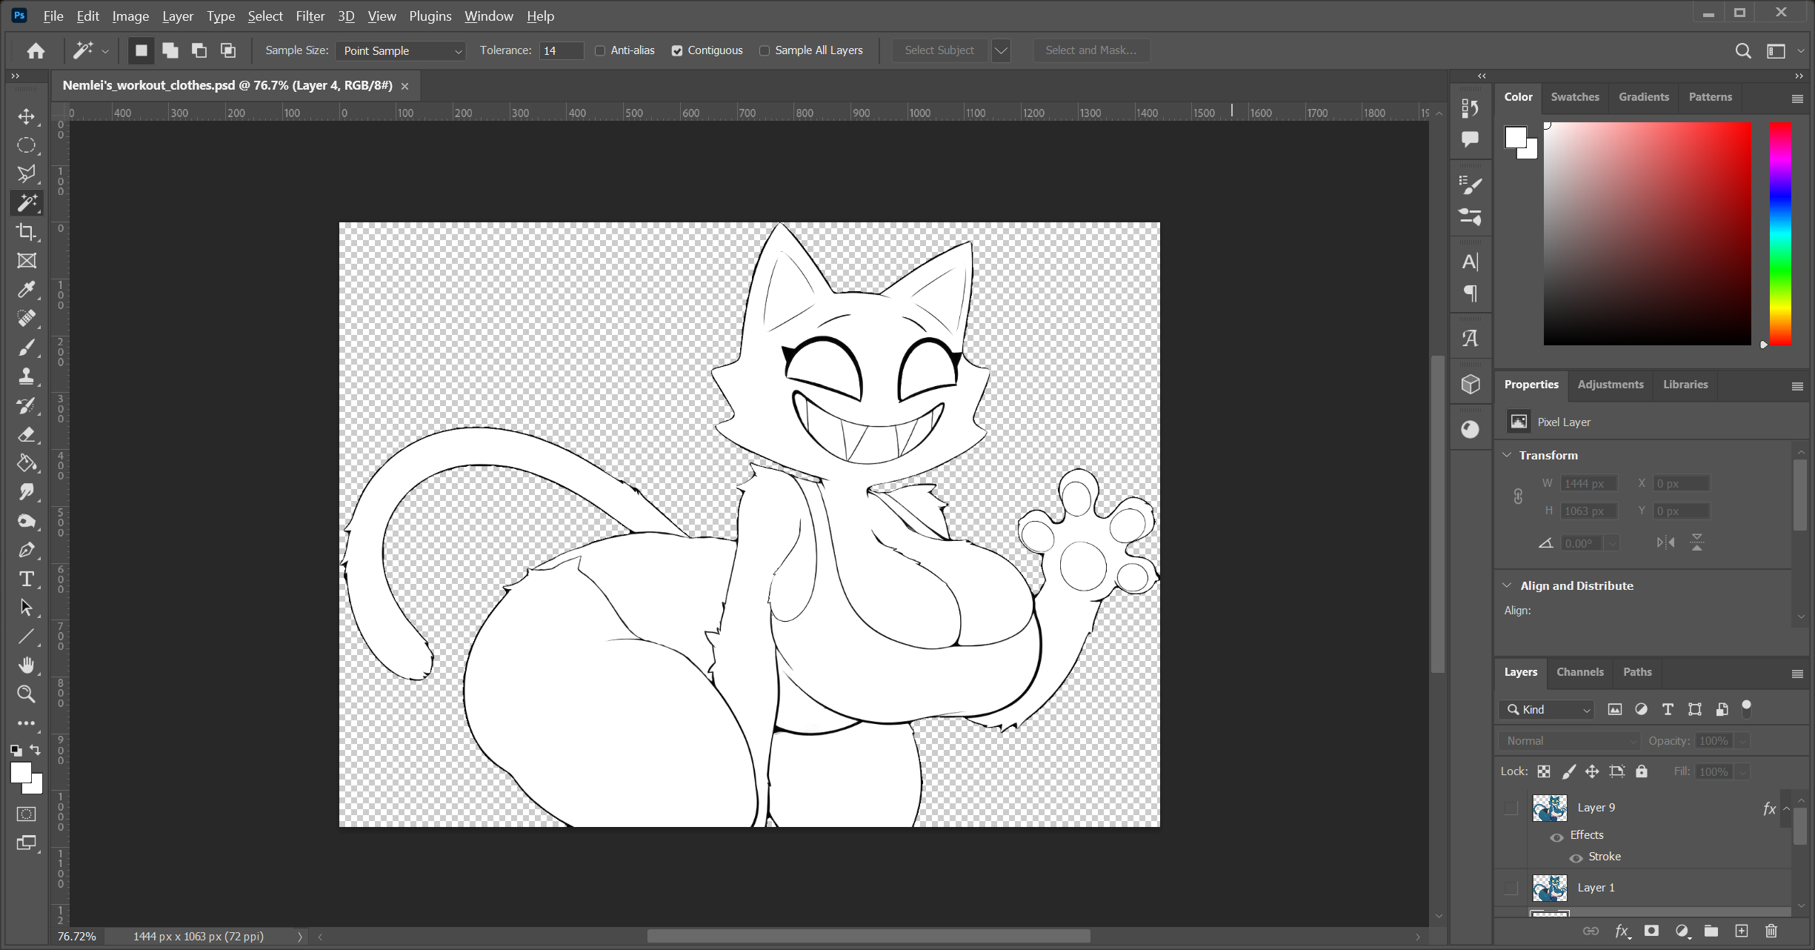1815x950 pixels.
Task: Click the New selection mode button
Action: coord(141,50)
